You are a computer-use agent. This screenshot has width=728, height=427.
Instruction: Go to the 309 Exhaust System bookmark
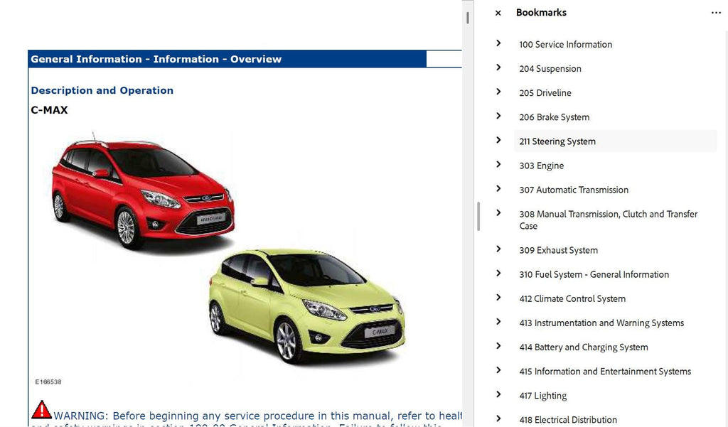559,250
